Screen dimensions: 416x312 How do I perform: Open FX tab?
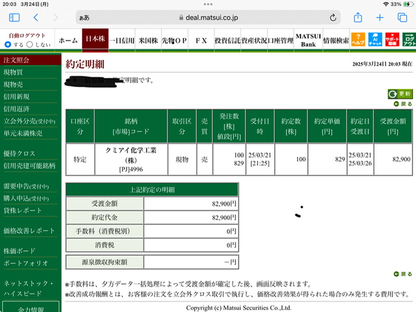pyautogui.click(x=201, y=40)
